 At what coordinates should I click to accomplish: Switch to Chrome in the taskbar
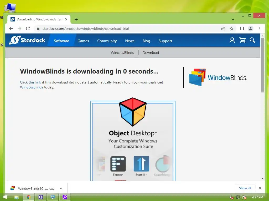[28, 197]
